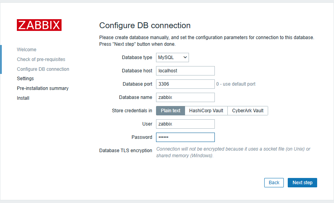This screenshot has width=334, height=203.
Task: Click the Store credentials in label
Action: click(132, 111)
